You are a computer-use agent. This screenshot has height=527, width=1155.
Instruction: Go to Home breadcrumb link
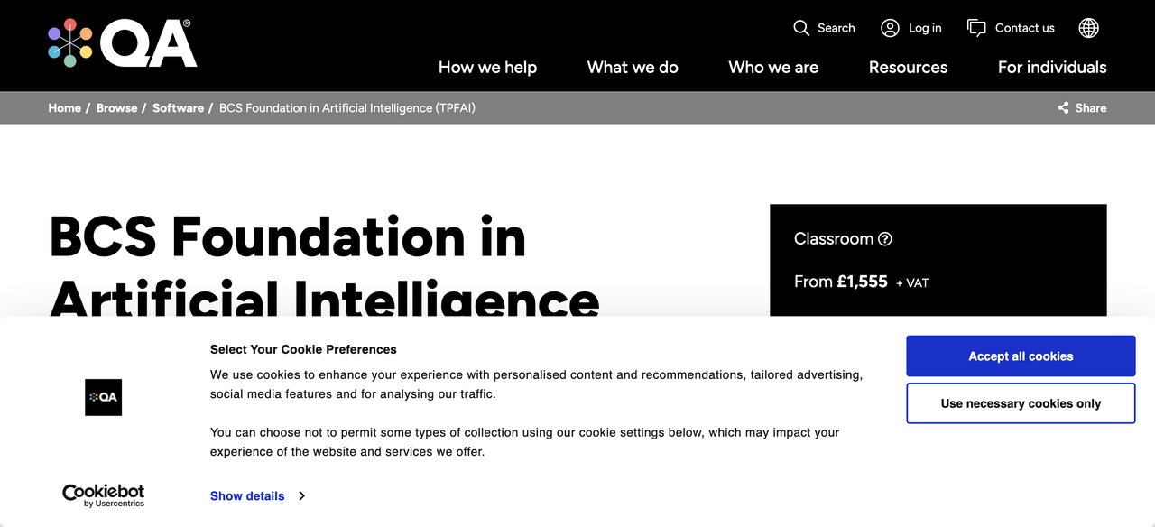[64, 107]
